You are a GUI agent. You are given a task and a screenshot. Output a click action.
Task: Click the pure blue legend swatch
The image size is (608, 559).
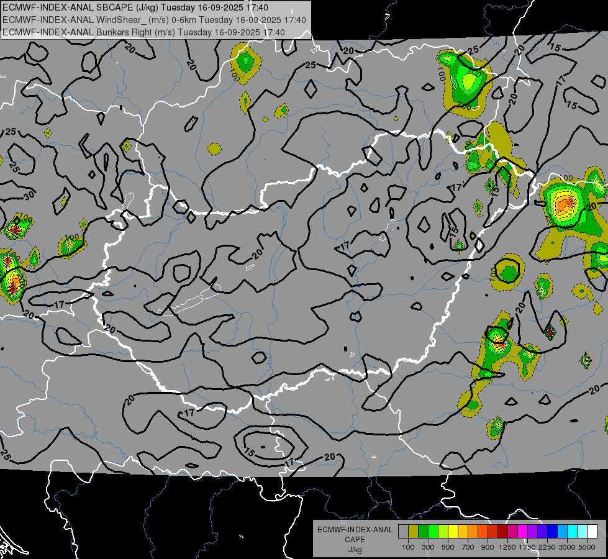(x=553, y=532)
